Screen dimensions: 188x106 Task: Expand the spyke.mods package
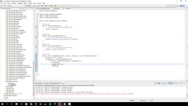[x=5, y=90]
